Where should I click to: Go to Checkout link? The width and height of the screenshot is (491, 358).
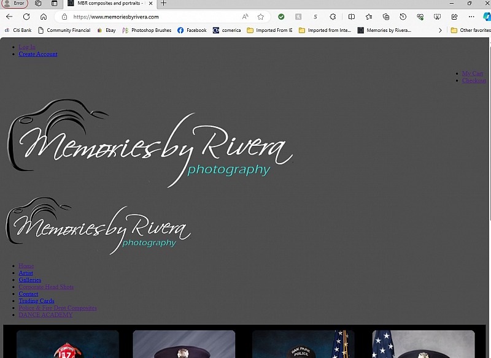tap(474, 81)
